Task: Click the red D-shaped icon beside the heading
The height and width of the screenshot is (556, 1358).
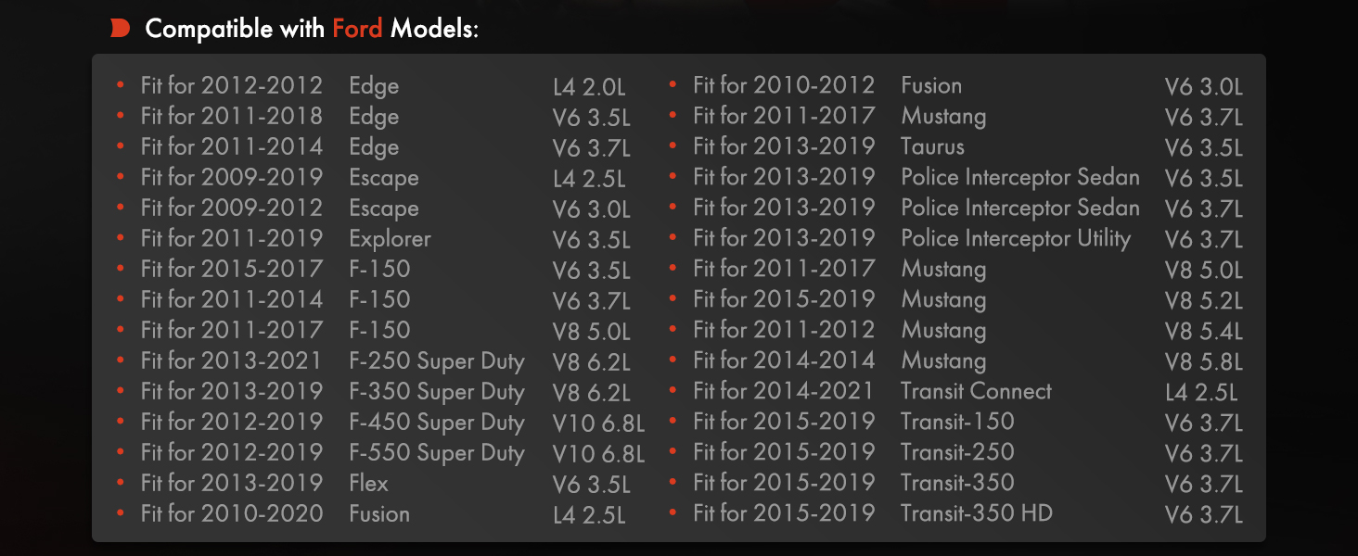Action: coord(120,29)
